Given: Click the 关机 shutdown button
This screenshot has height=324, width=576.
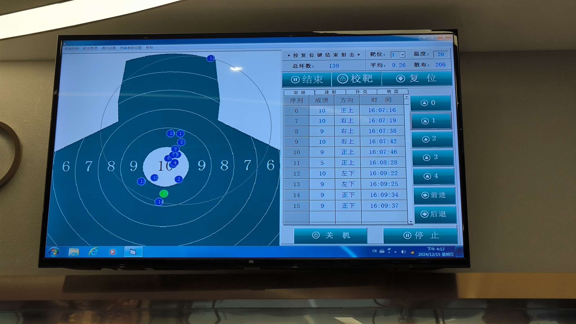Looking at the screenshot, I should (x=330, y=235).
